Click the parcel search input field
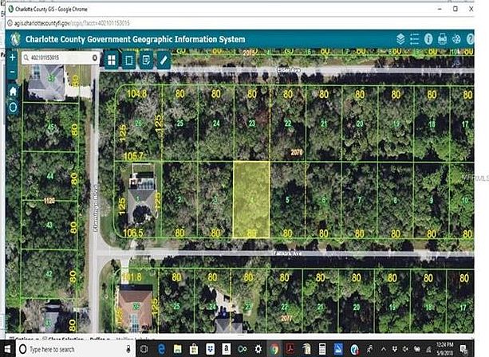 pos(57,57)
